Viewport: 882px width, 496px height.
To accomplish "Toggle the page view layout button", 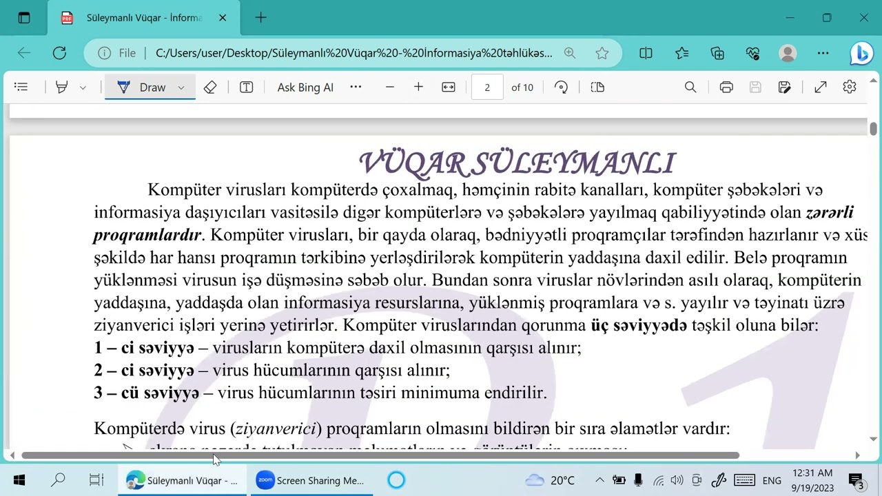I will coord(597,87).
